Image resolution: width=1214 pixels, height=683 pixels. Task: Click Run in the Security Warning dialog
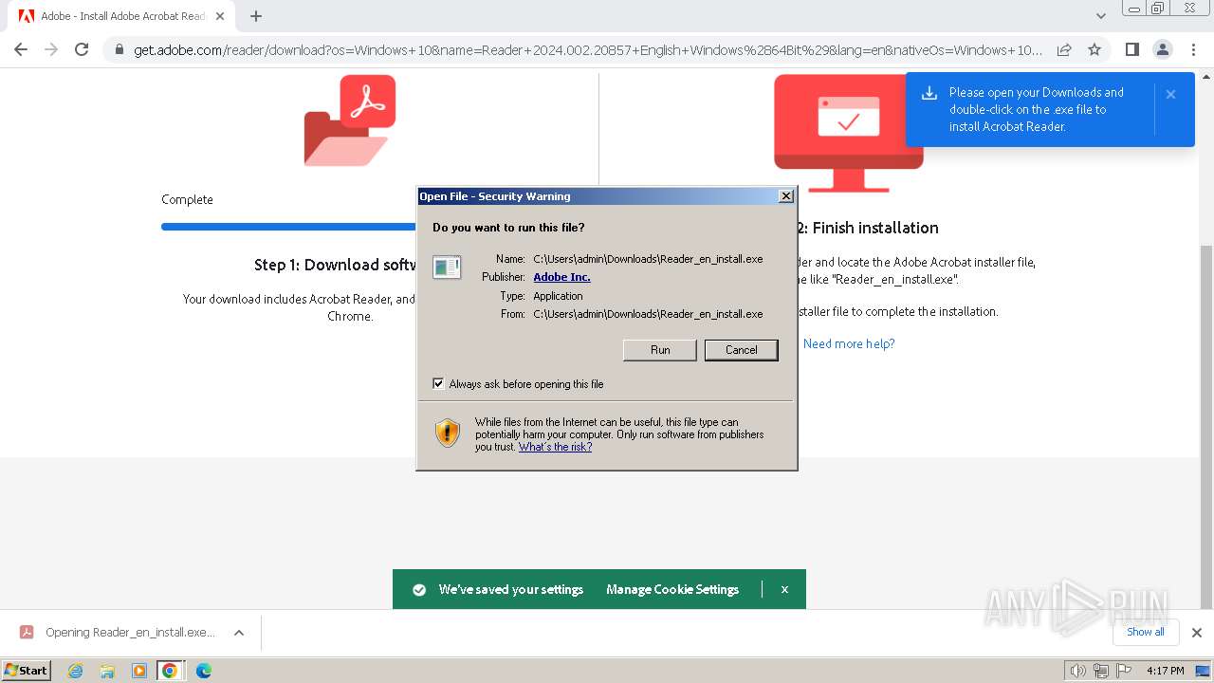click(660, 350)
